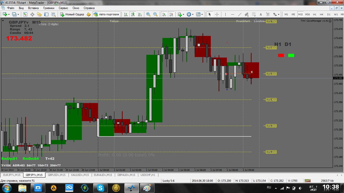Open the indicators list icon

pos(180,14)
